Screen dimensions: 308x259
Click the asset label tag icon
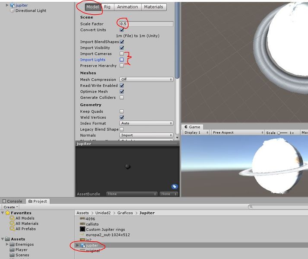[x=175, y=186]
